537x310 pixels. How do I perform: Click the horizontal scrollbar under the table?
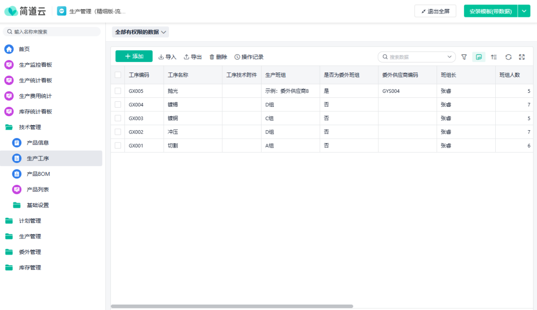(x=232, y=307)
